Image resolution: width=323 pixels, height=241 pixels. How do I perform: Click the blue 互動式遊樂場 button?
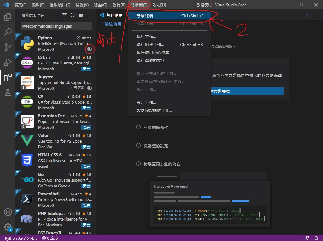247,91
